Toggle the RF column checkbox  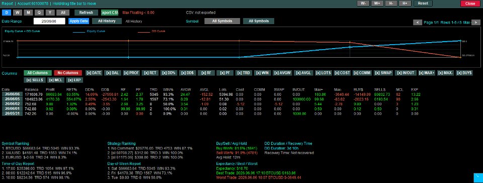click(206, 73)
